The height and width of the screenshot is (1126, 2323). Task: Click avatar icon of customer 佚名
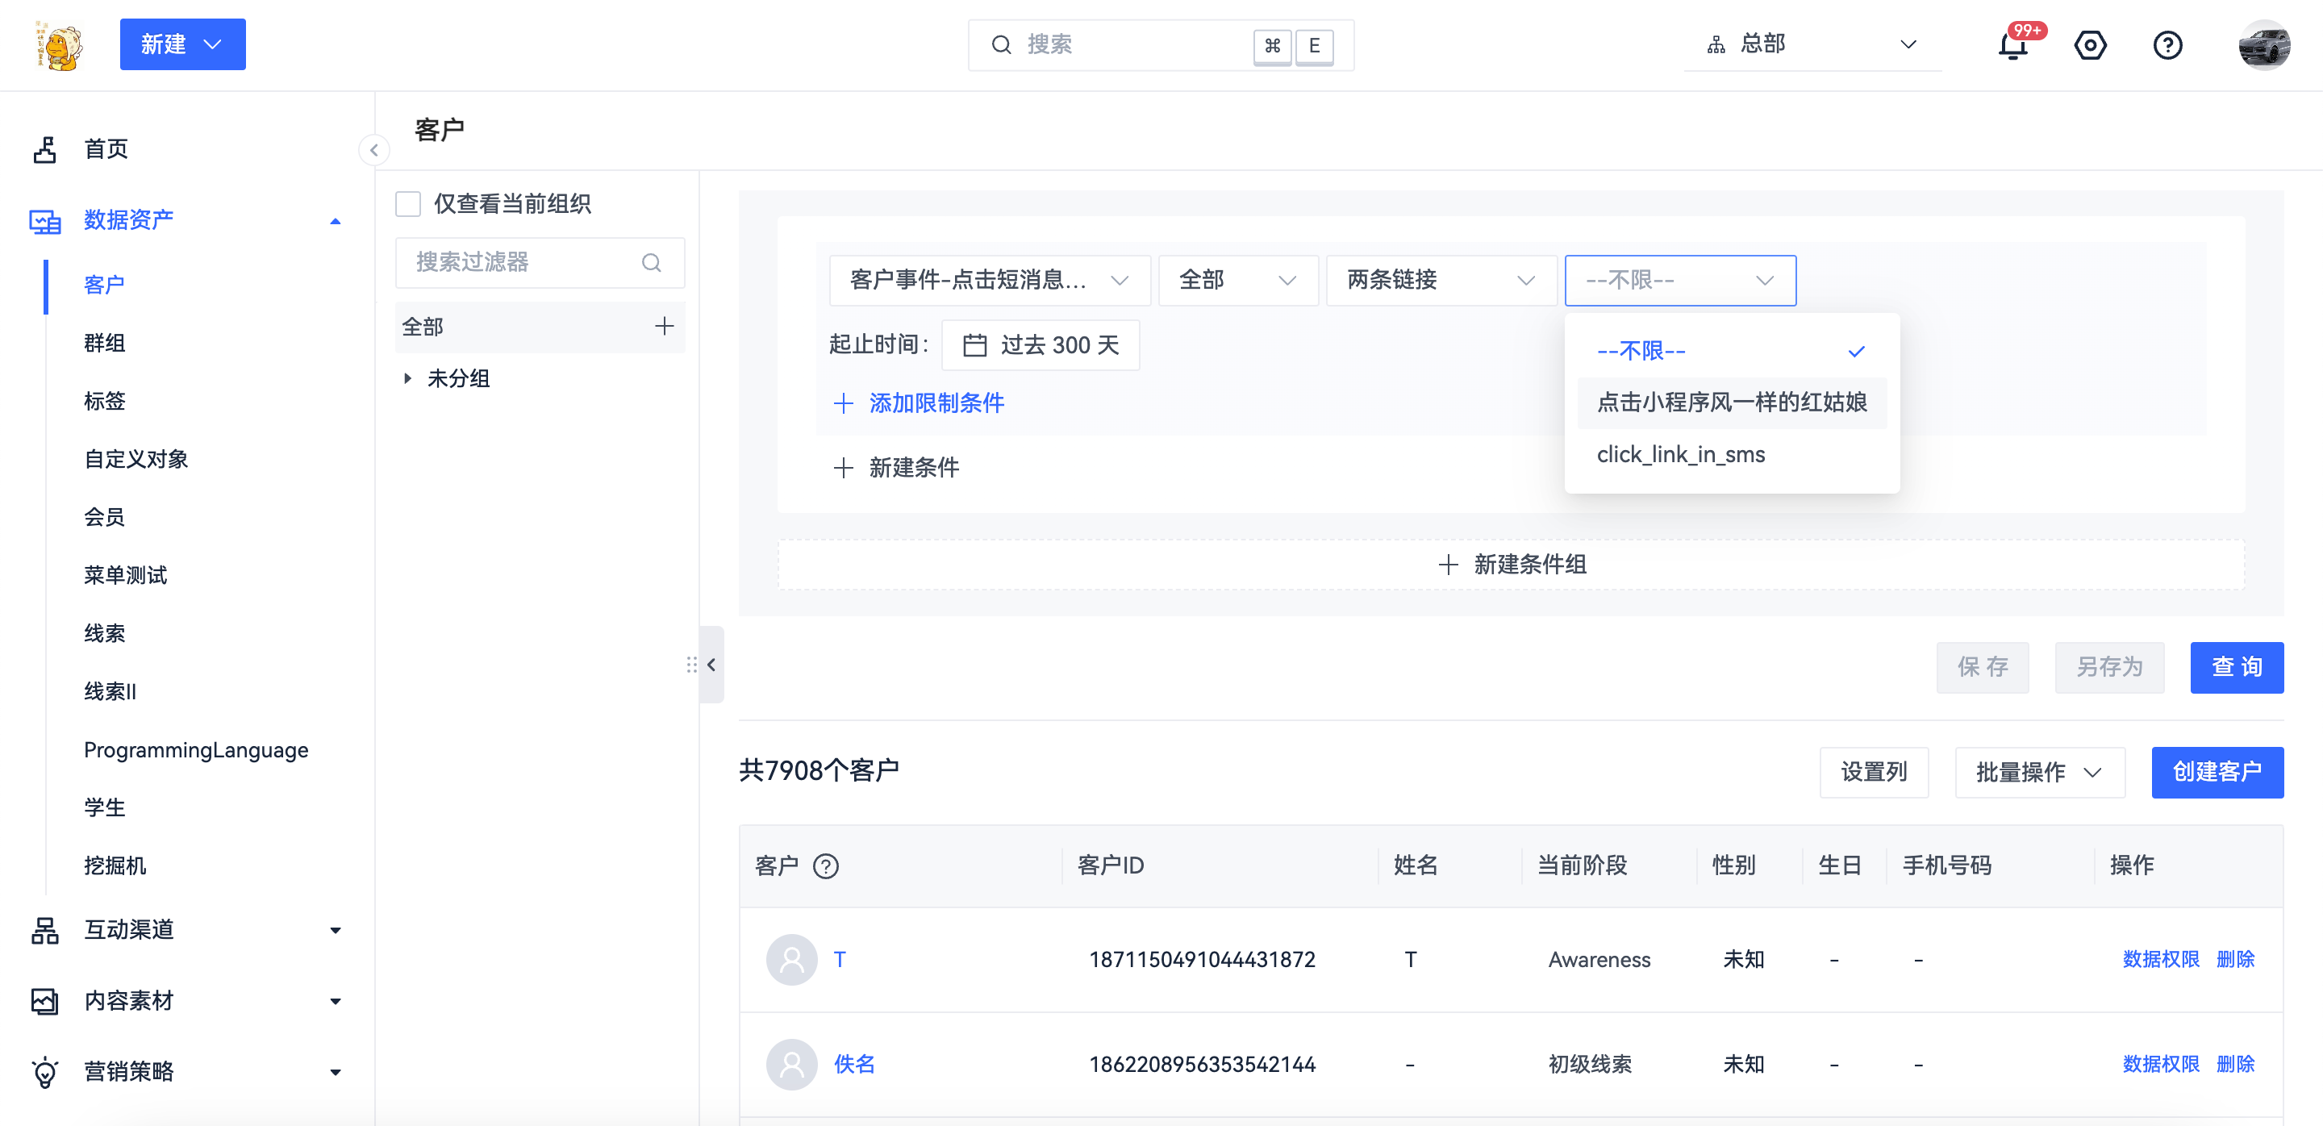pos(792,1065)
